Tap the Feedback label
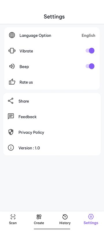 [x=27, y=117]
